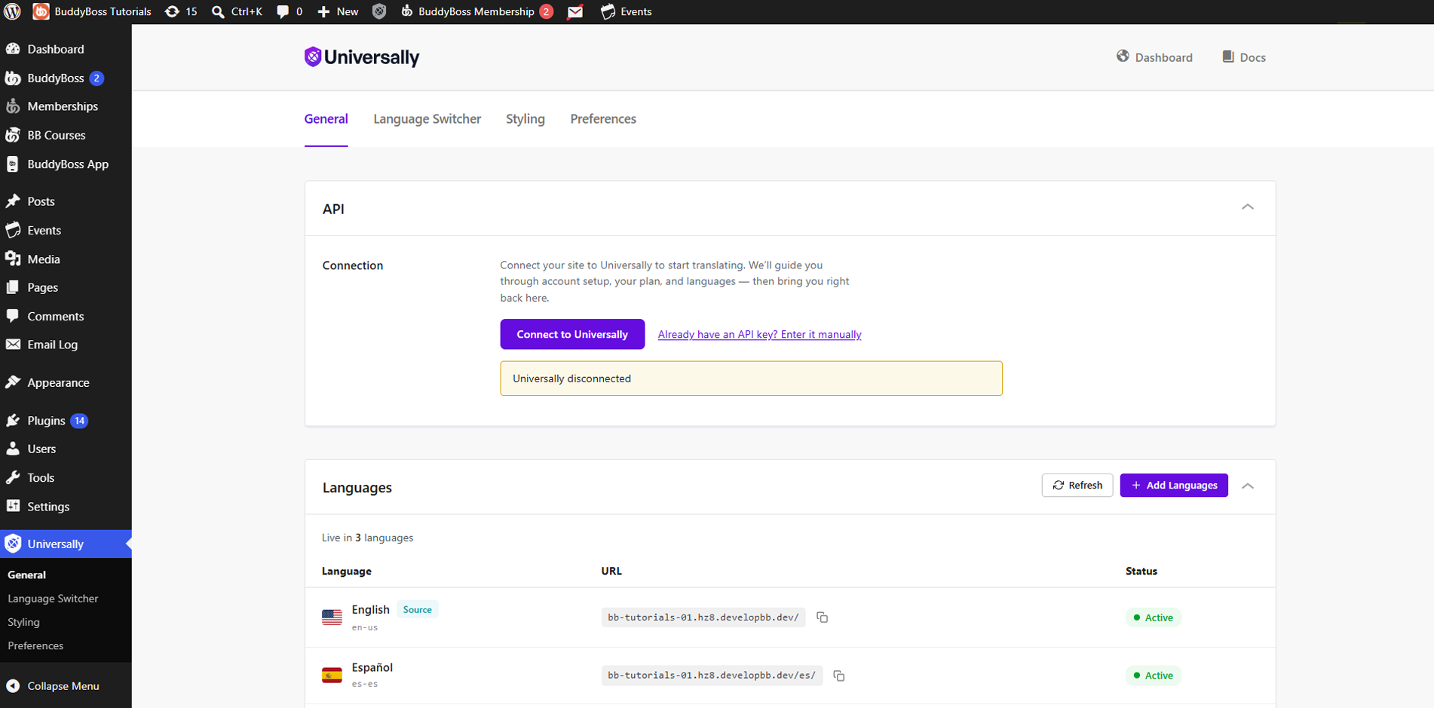Switch to the Language Switcher tab
1434x708 pixels.
coord(427,118)
